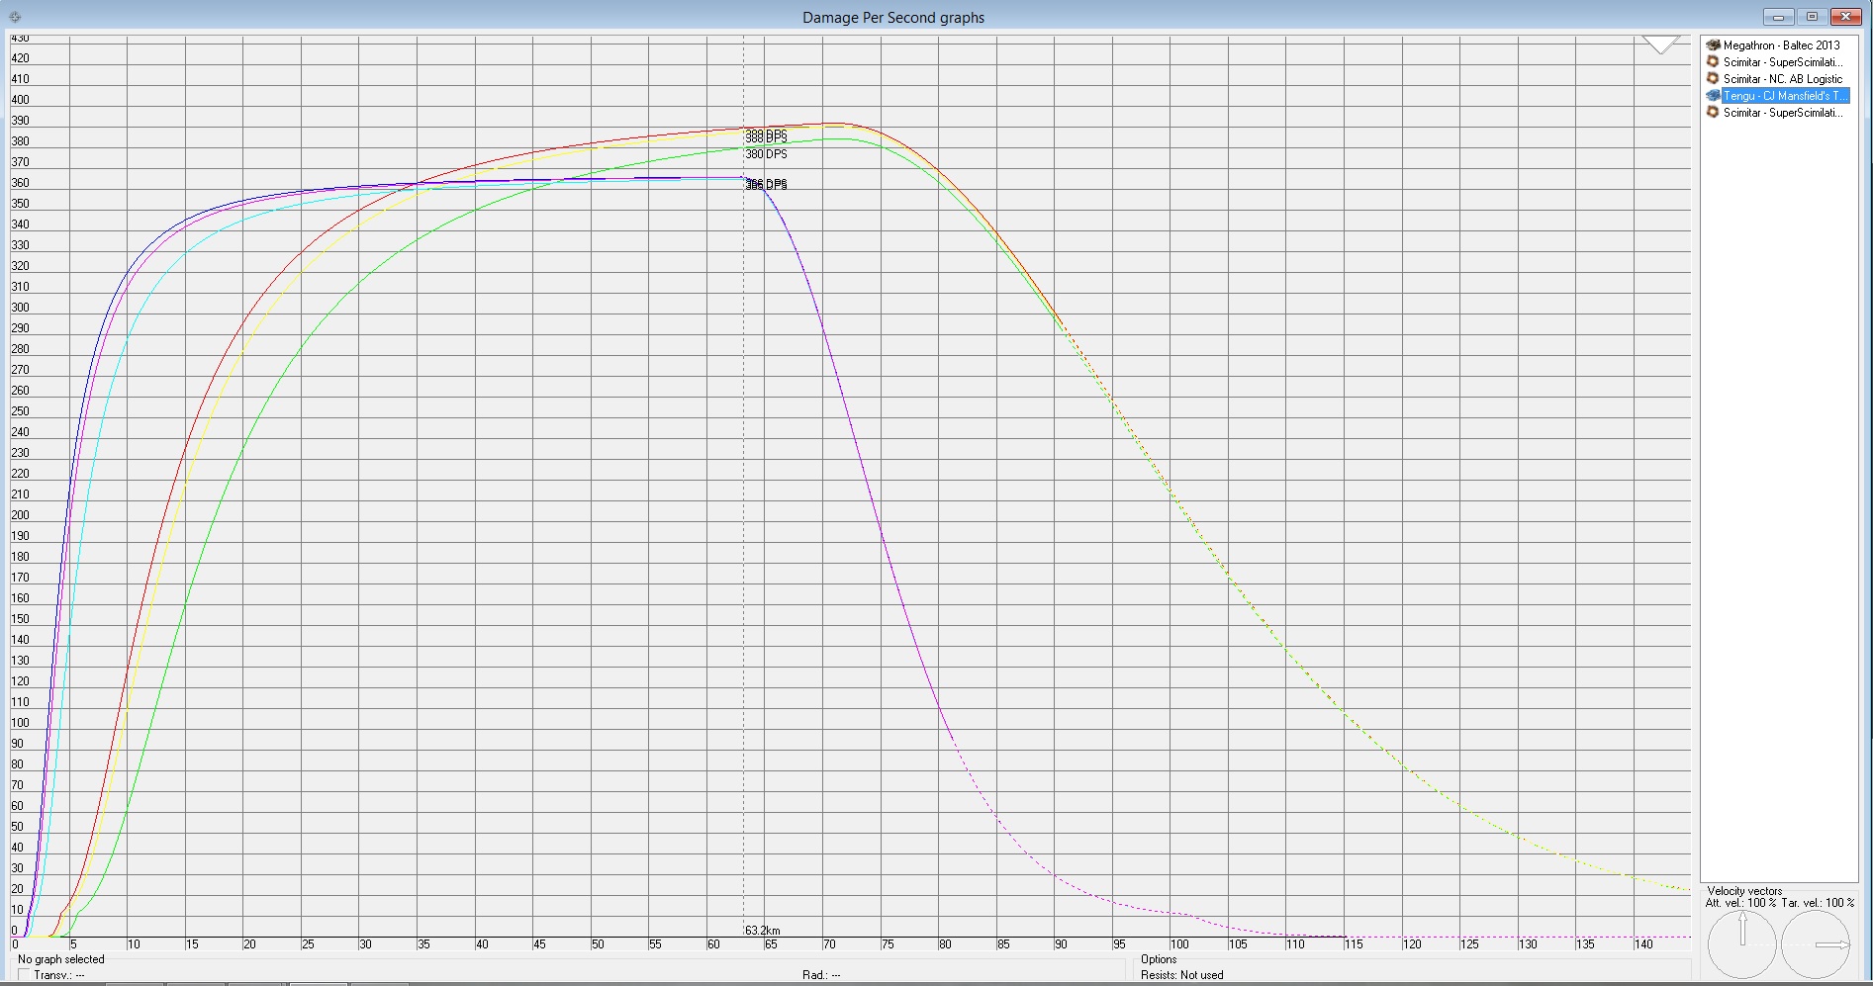
Task: Click the attacker velocity vector dial
Action: click(1743, 944)
